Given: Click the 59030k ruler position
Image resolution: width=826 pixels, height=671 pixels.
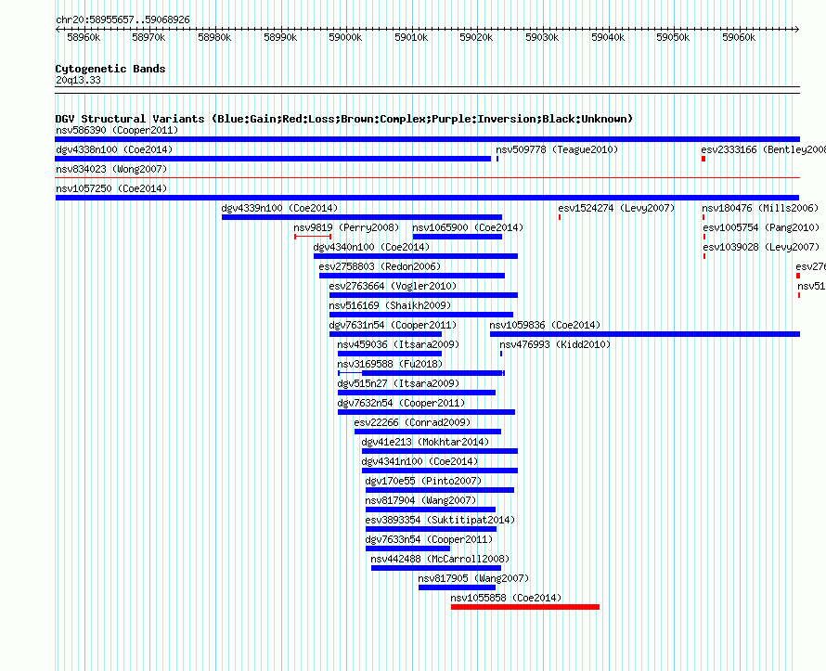Looking at the screenshot, I should coord(542,37).
